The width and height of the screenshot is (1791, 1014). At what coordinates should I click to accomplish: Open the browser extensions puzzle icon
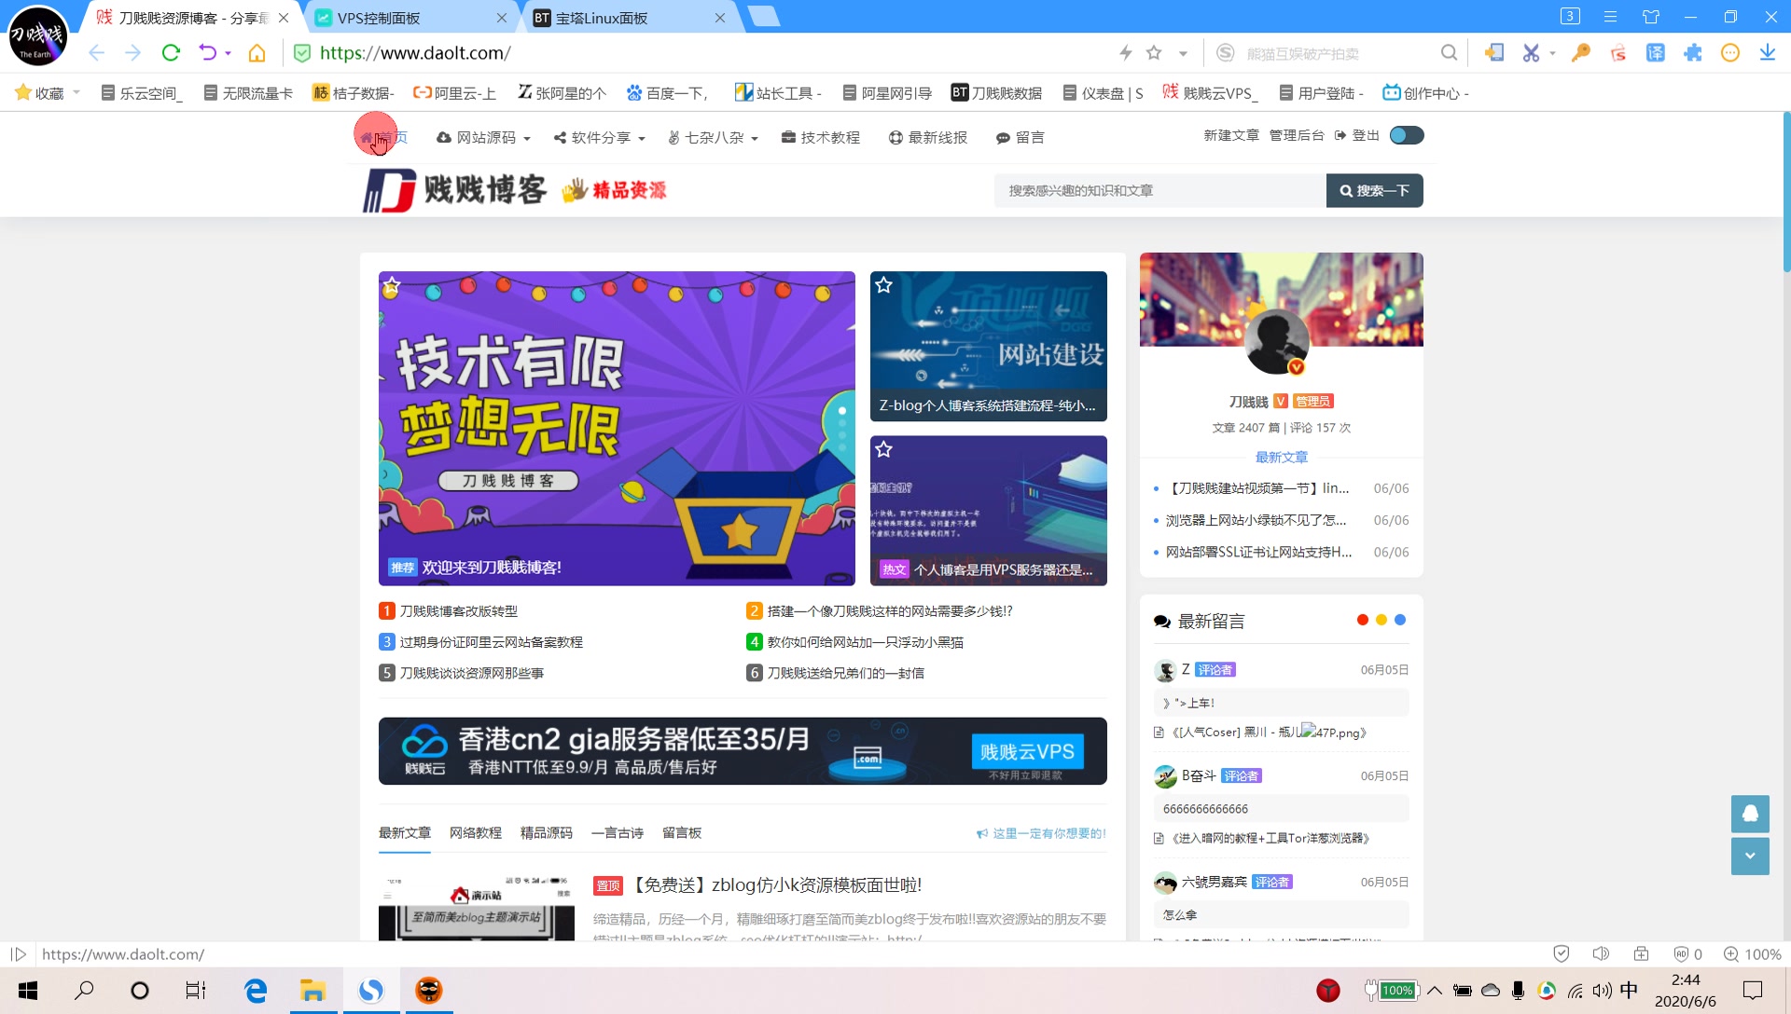coord(1691,53)
